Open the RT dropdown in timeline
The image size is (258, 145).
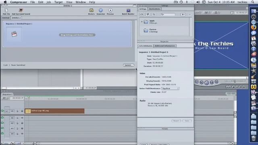coord(5,98)
